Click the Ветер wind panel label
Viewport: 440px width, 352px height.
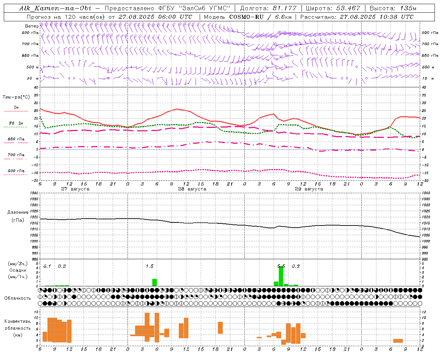tap(32, 26)
